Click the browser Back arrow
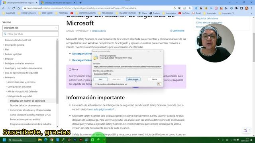The height and width of the screenshot is (143, 255). (x=4, y=8)
